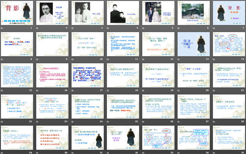246x154 pixels.
Task: Click the transition star icon under slide 9
Action: click(x=38, y=59)
